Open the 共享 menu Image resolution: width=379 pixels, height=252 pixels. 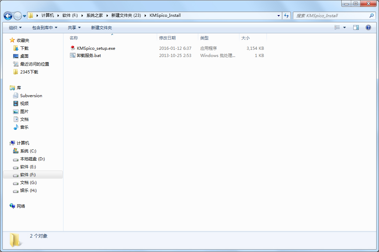tap(74, 27)
